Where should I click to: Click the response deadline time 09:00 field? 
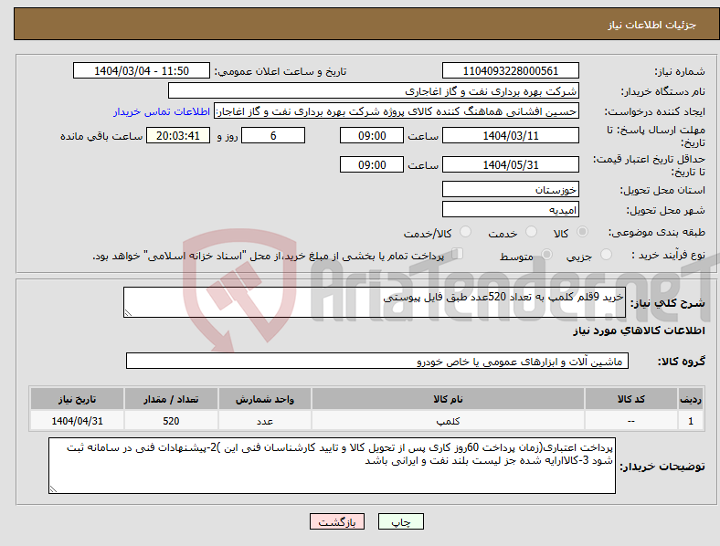tap(372, 136)
